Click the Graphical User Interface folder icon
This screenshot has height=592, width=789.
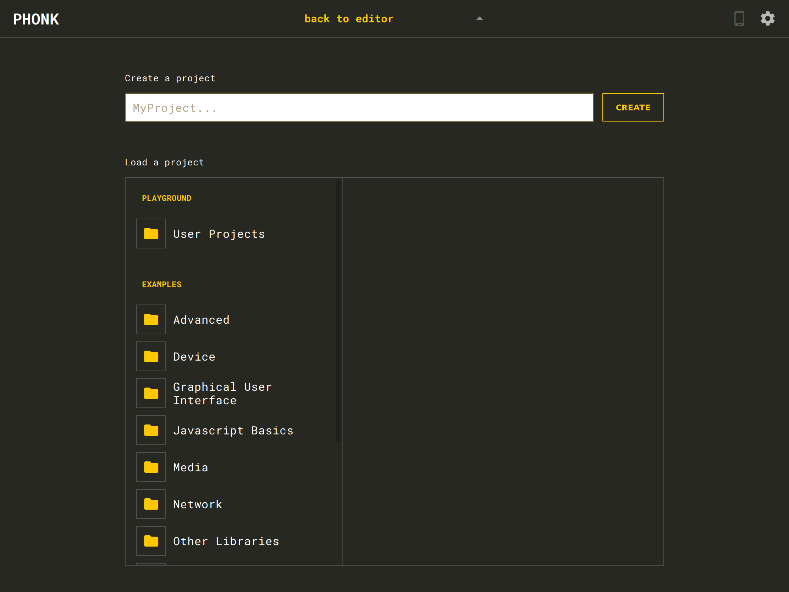point(151,393)
